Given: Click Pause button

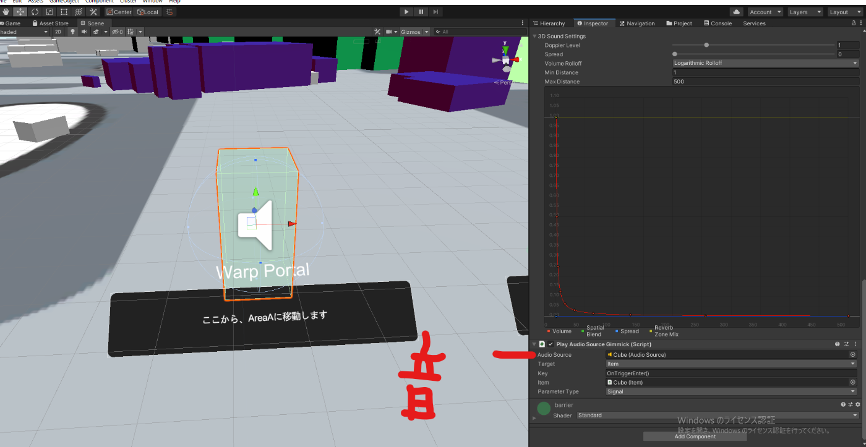Looking at the screenshot, I should point(421,12).
